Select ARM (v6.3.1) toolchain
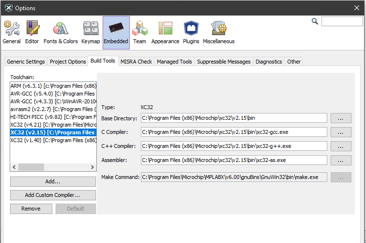The height and width of the screenshot is (243, 366). (53, 86)
